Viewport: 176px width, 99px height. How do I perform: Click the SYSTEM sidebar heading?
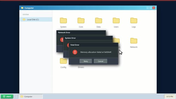coord(26,15)
